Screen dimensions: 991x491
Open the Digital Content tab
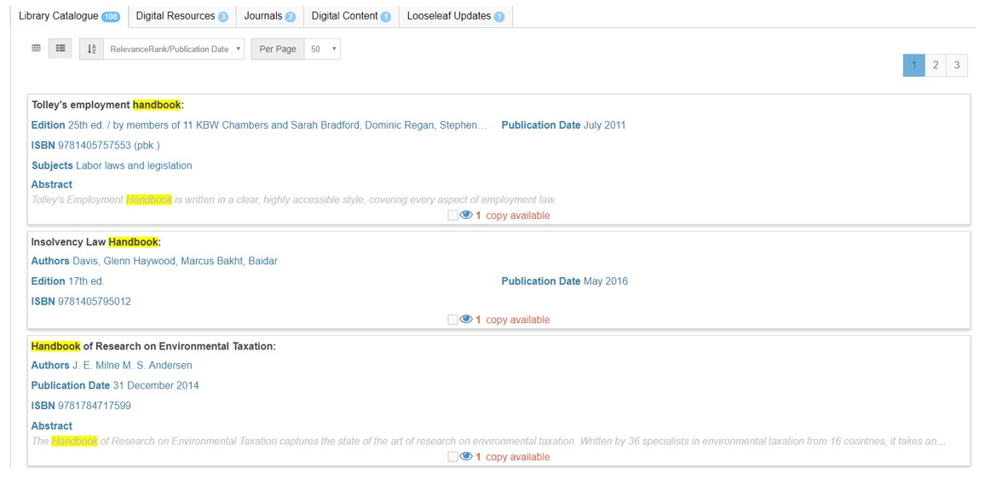click(x=351, y=16)
